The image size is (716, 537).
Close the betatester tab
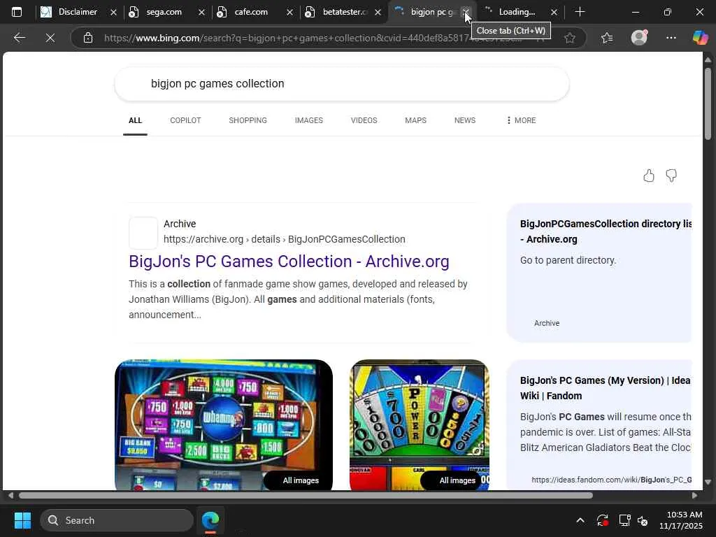click(378, 13)
